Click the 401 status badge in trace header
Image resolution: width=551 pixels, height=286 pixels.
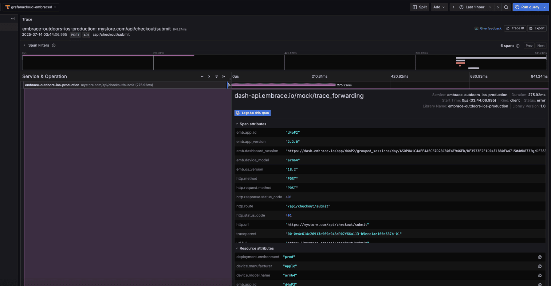[86, 35]
